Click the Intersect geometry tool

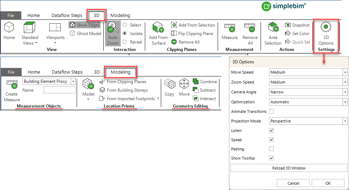click(205, 99)
